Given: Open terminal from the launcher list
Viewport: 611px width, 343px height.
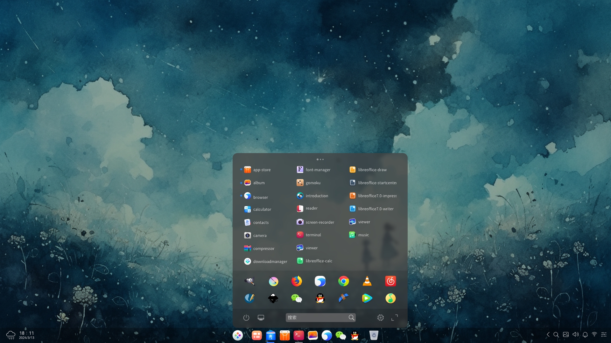Looking at the screenshot, I should [x=309, y=235].
